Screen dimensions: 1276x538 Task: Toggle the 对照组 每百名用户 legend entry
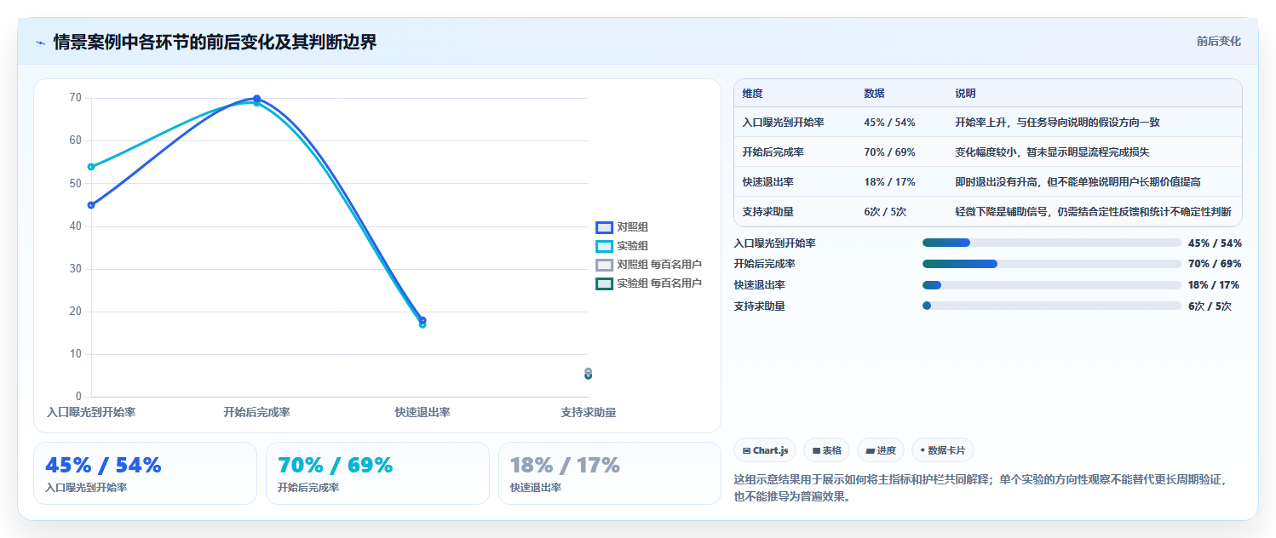(x=648, y=265)
